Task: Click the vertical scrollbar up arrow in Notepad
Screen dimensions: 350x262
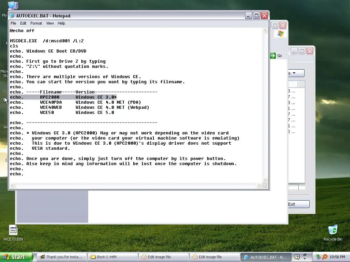Action: coord(265,31)
